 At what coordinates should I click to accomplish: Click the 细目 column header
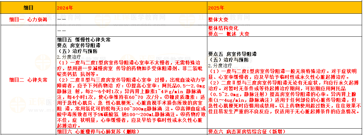(28, 7)
